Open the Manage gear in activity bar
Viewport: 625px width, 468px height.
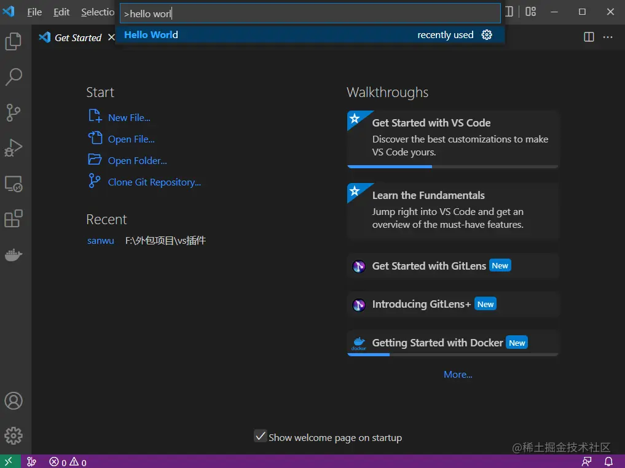(14, 435)
